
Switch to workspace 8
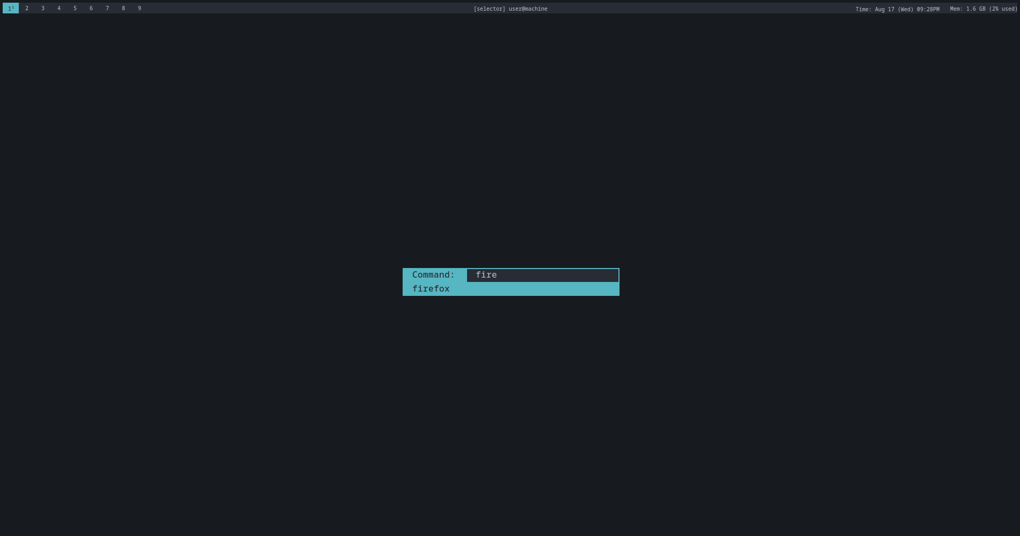(123, 8)
